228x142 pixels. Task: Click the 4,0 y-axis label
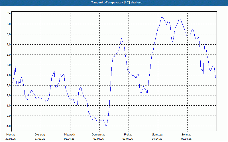click(x=9, y=75)
